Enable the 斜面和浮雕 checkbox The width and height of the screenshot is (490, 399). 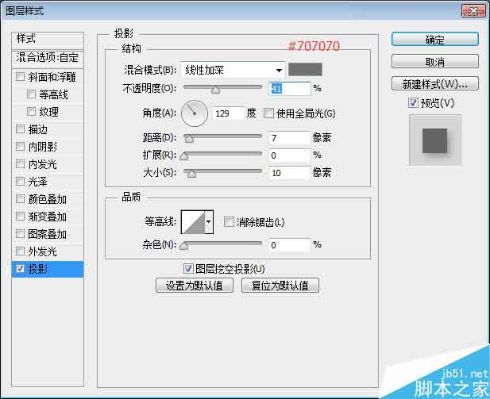click(20, 76)
